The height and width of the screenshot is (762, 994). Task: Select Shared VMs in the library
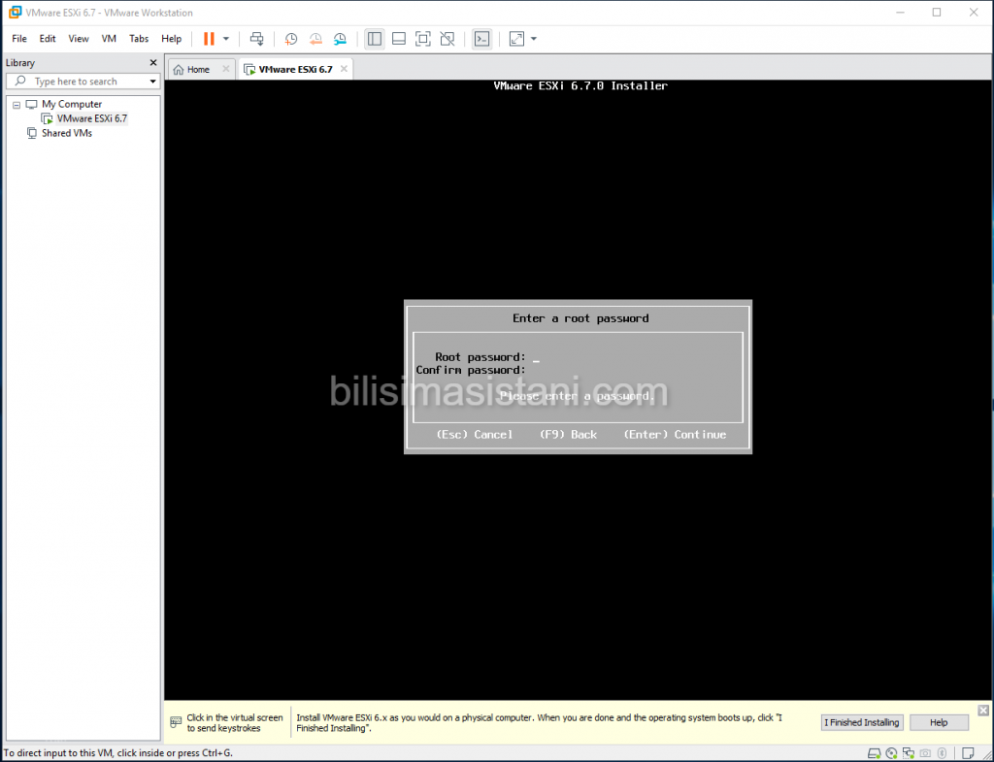tap(67, 133)
